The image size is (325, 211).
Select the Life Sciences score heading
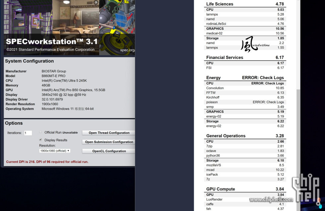click(245, 4)
